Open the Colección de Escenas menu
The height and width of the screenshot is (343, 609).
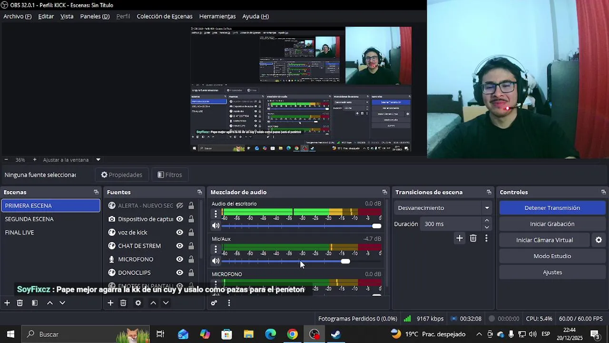coord(165,16)
